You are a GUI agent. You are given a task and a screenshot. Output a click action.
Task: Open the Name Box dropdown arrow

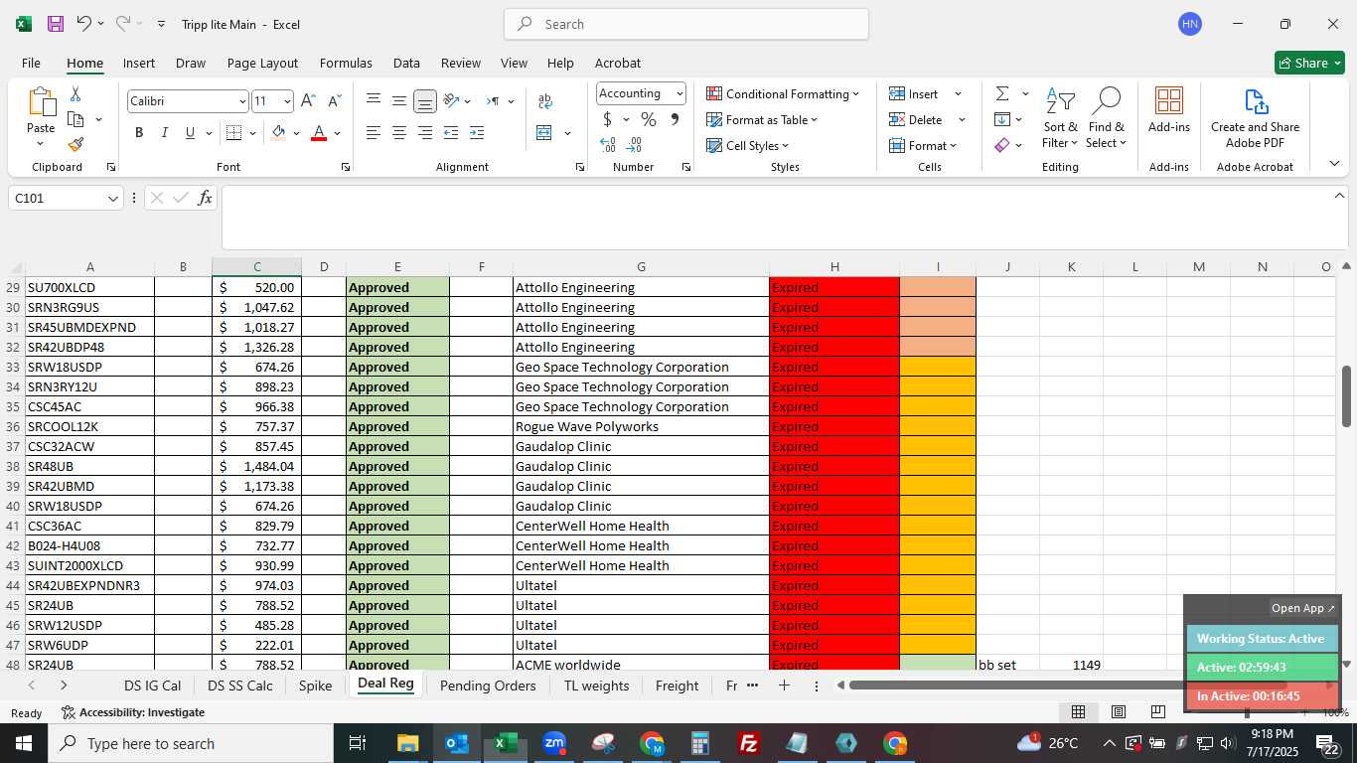point(112,199)
